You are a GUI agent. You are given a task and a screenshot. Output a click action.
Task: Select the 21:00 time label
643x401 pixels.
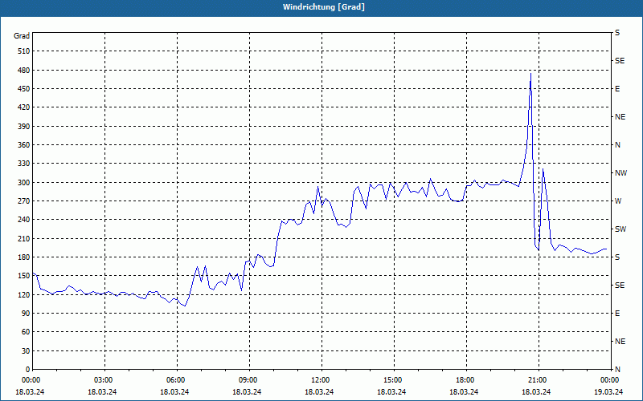tap(539, 380)
